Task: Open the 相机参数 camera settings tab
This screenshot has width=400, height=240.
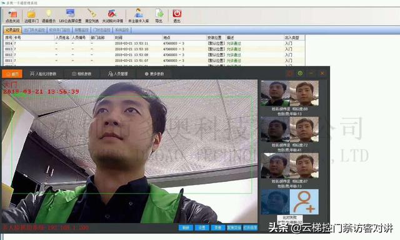Action: pos(81,74)
